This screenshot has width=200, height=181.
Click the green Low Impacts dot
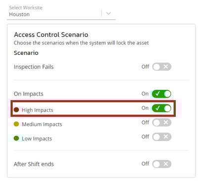[x=16, y=138]
